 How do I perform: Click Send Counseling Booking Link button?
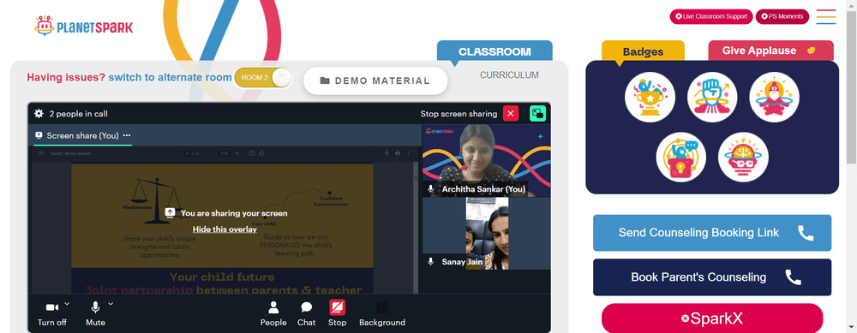(712, 233)
